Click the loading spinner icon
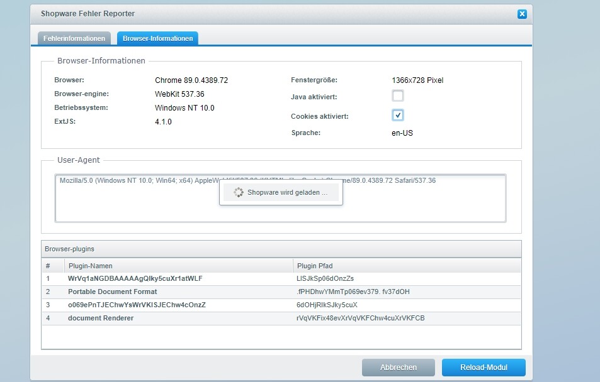This screenshot has width=600, height=382. click(x=239, y=192)
